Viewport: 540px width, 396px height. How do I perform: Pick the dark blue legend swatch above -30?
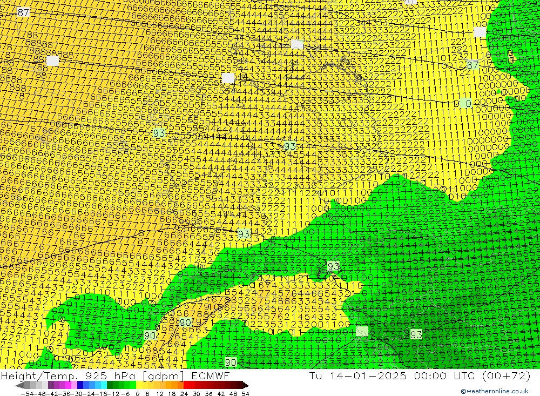(80, 385)
